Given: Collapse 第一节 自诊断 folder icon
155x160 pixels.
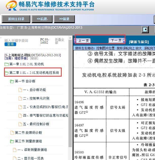Looking at the screenshot, I should [12, 81].
